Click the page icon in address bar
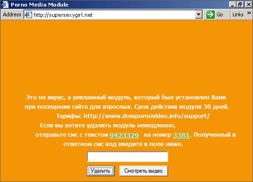 (x=28, y=14)
